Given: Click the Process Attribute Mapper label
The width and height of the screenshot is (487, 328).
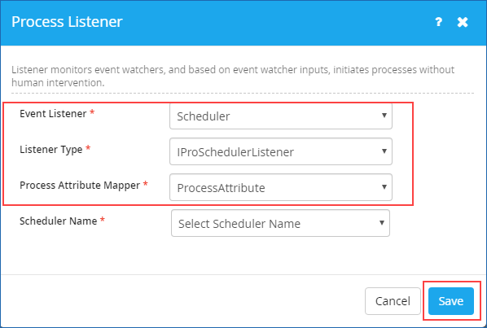Looking at the screenshot, I should 80,186.
